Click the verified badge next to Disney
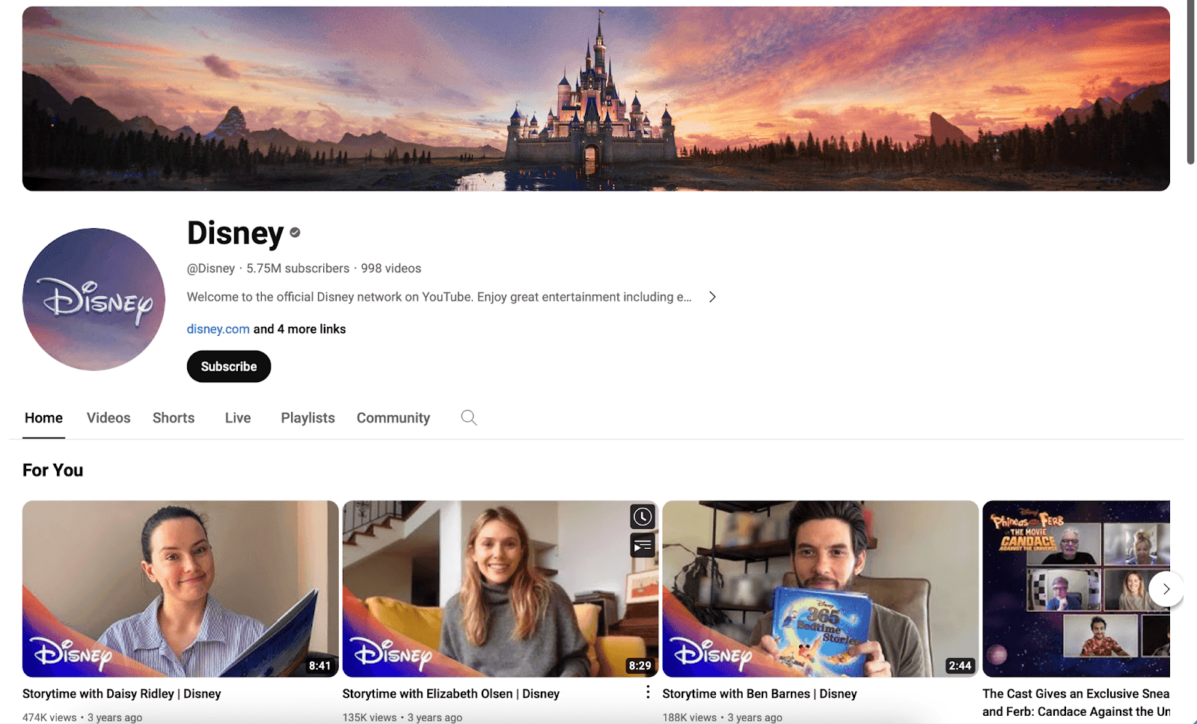Screen dimensions: 1197x724 (x=294, y=233)
